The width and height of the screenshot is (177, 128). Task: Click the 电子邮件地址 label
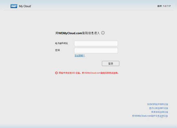61,43
